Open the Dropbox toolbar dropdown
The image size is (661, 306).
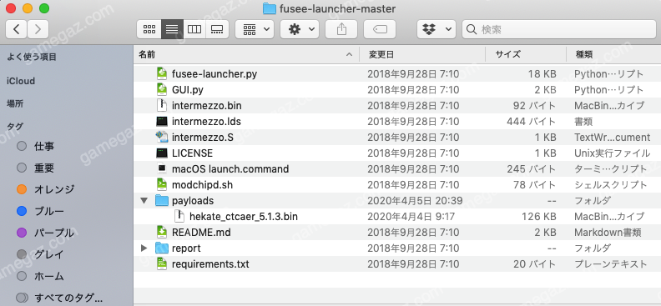point(436,29)
